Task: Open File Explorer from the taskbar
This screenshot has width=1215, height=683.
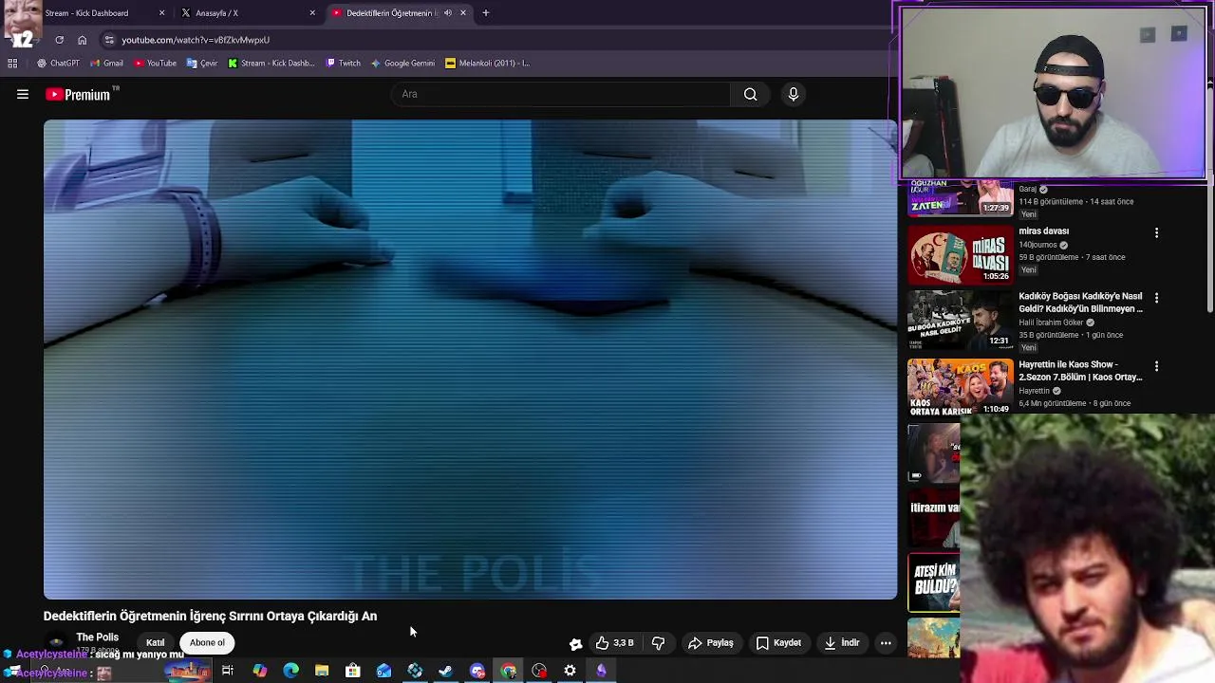Action: 322,671
